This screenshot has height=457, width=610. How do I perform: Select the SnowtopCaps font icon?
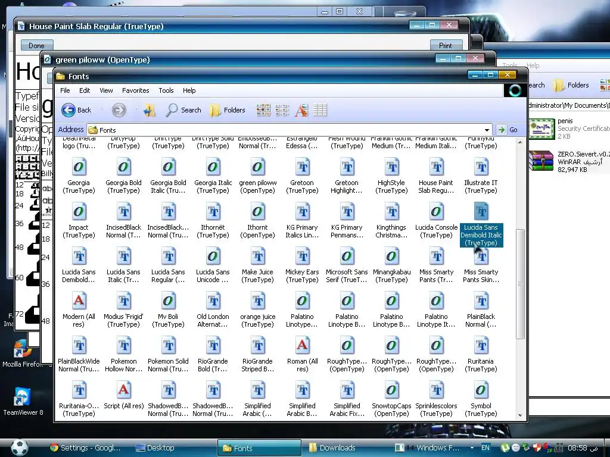392,390
